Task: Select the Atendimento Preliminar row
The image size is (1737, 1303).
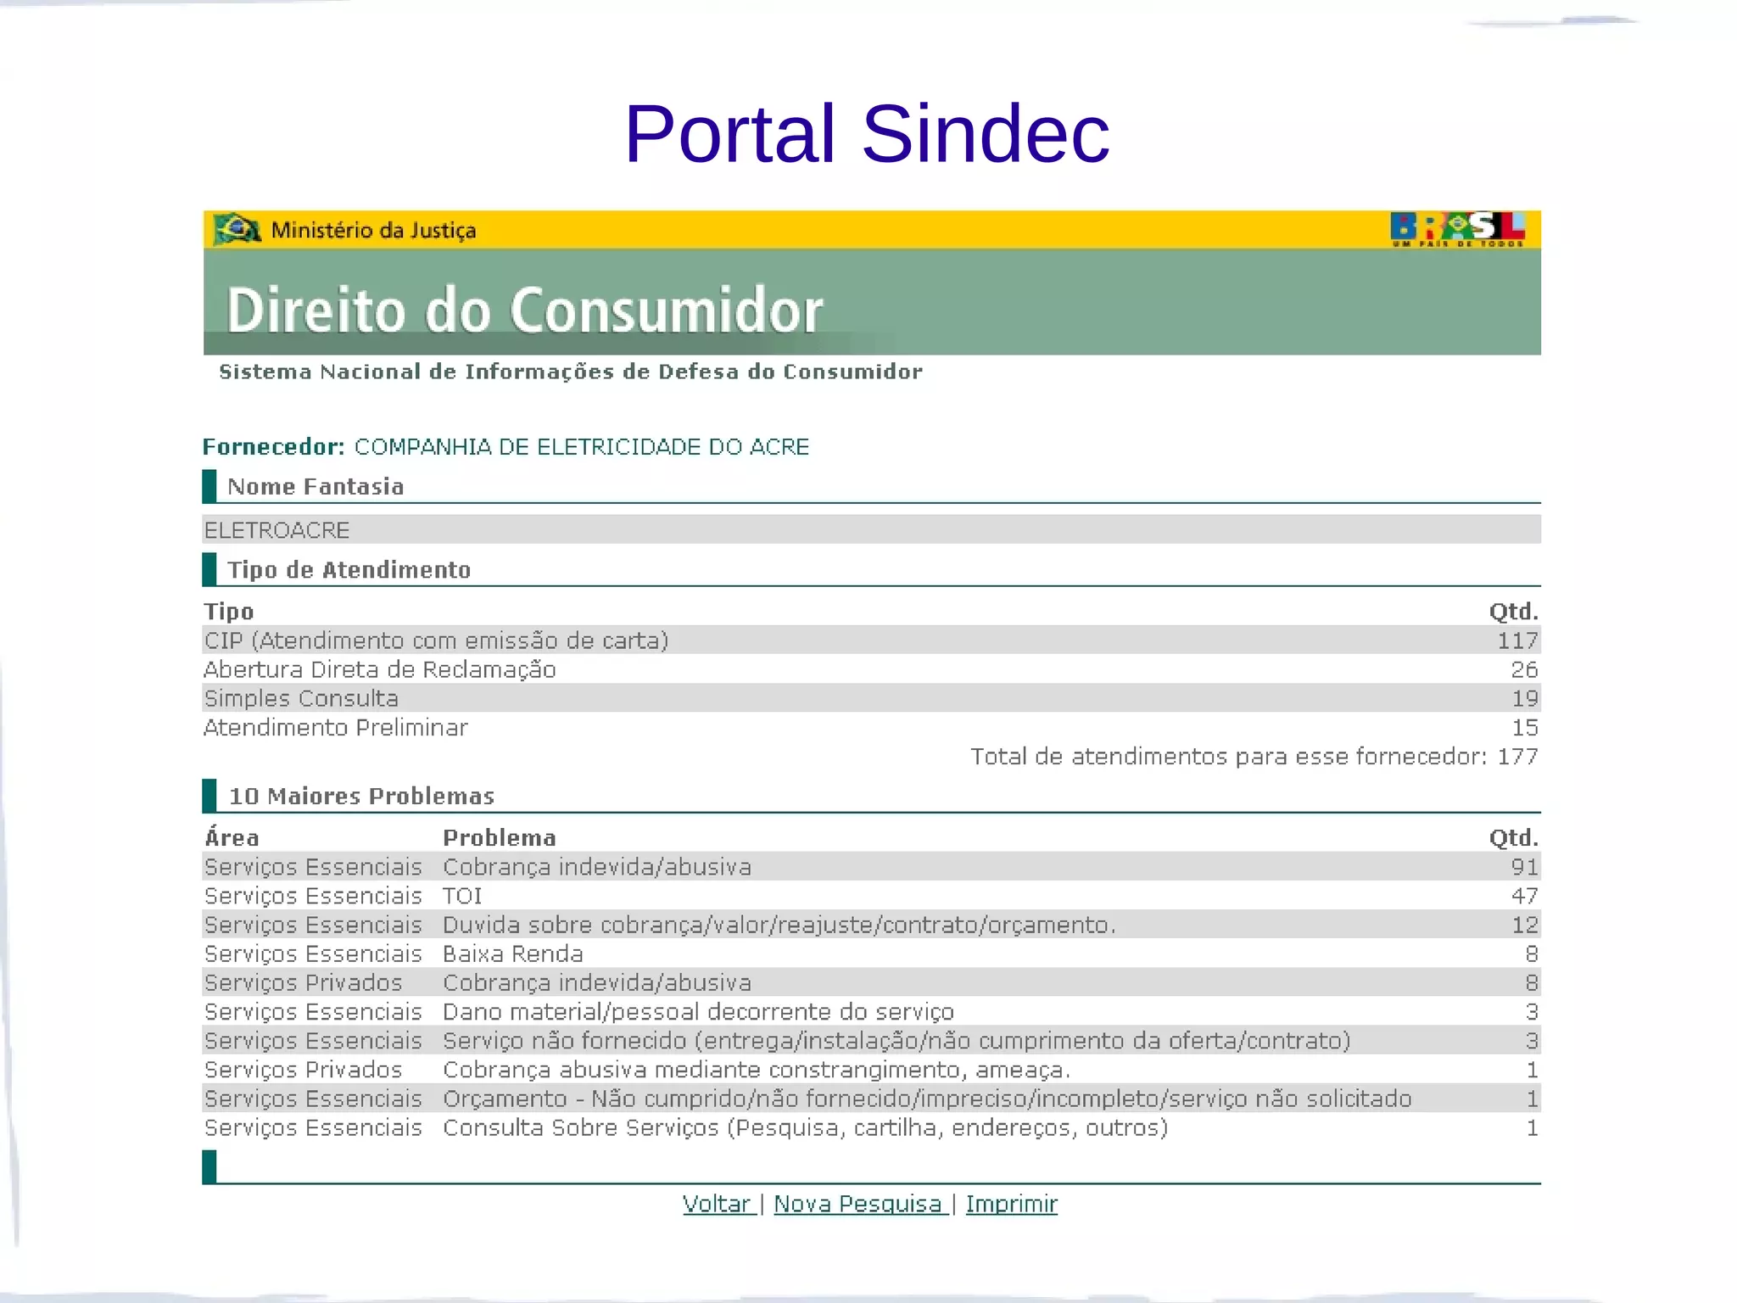Action: 872,727
